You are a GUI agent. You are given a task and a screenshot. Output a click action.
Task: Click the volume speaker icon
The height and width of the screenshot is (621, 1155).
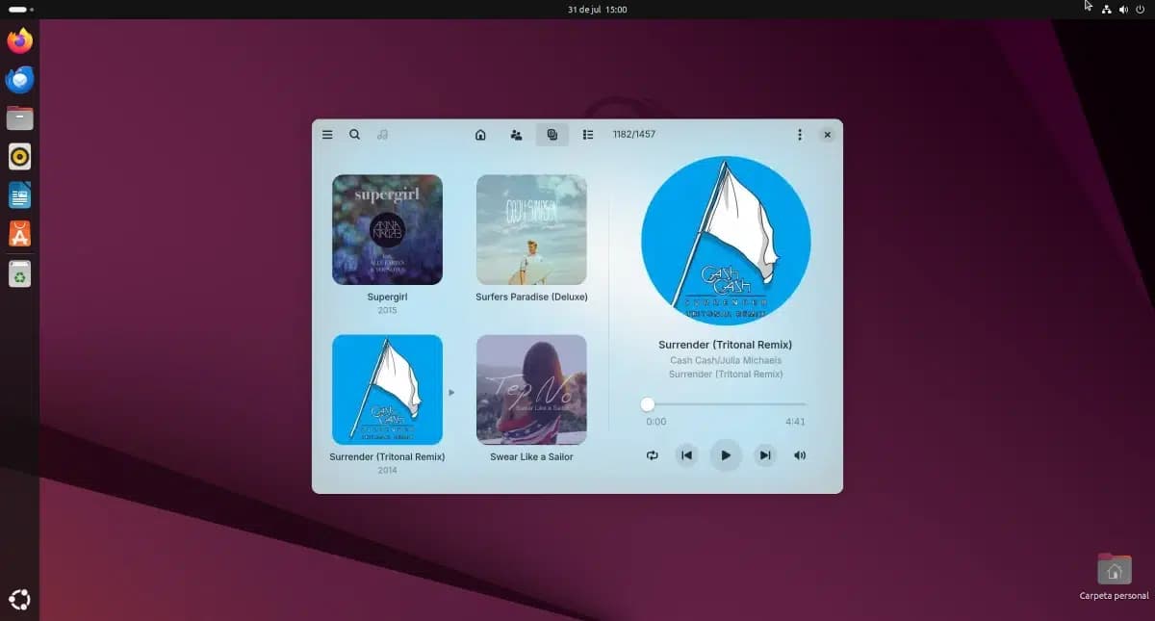tap(800, 455)
